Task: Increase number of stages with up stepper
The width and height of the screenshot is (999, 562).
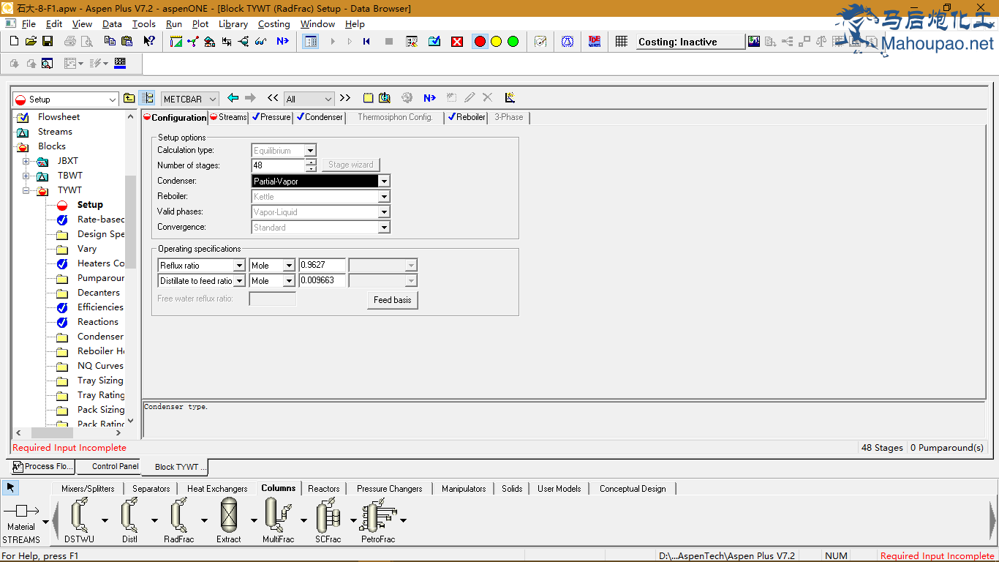Action: coord(311,162)
